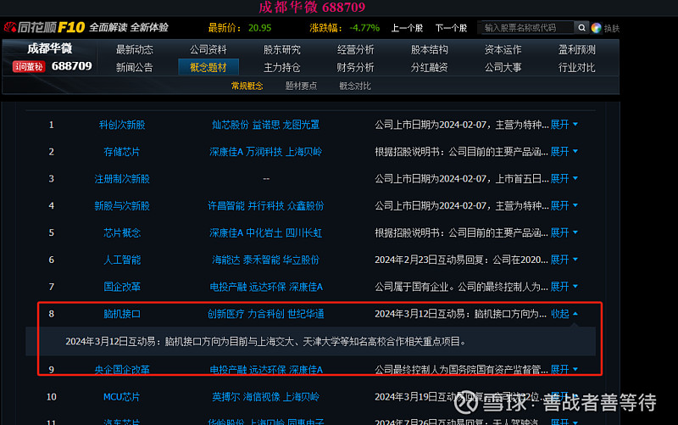Screen dimensions: 678x425
Task: Switch to 常规概念 sub-tab
Action: click(247, 86)
